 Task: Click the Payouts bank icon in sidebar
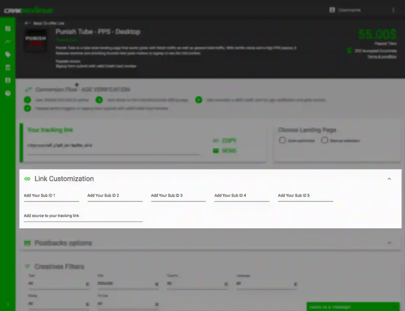click(x=8, y=68)
